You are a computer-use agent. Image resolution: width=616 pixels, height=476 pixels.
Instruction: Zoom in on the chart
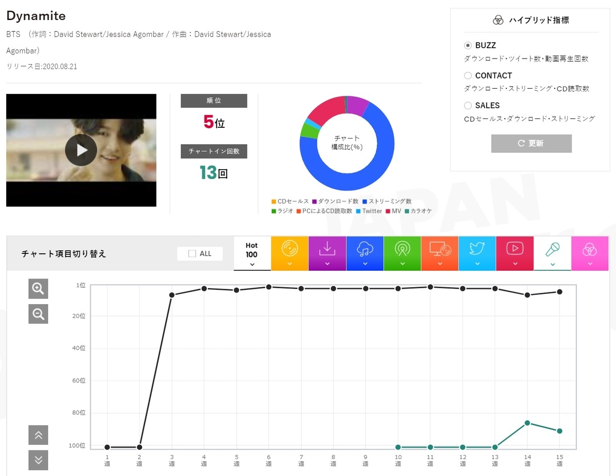38,289
